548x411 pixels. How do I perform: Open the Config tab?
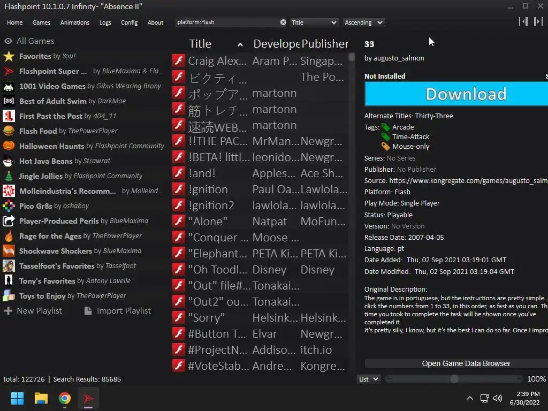[130, 22]
